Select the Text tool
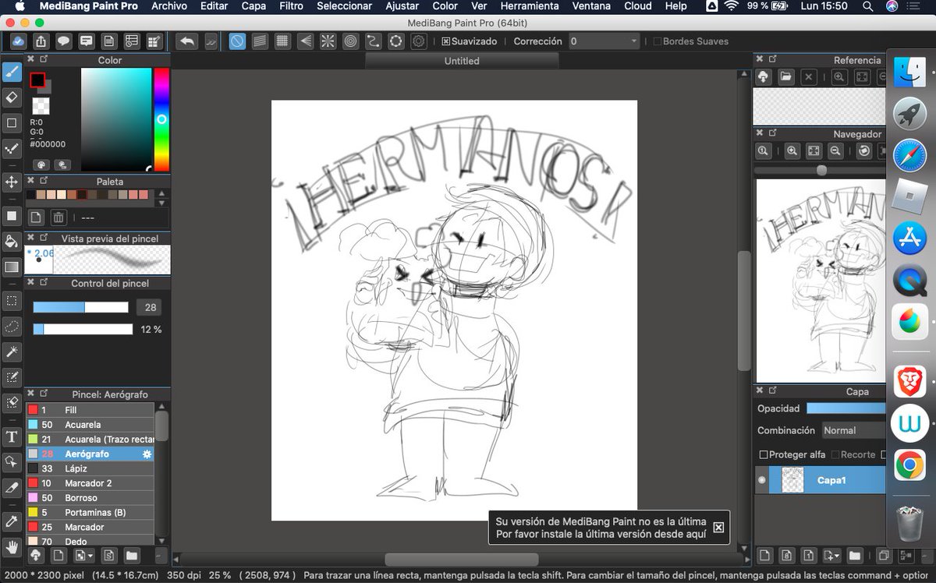The image size is (936, 583). pyautogui.click(x=12, y=436)
